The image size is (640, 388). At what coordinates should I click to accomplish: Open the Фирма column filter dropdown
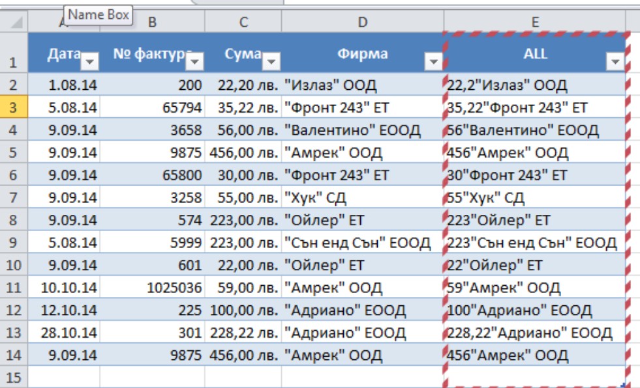(433, 61)
